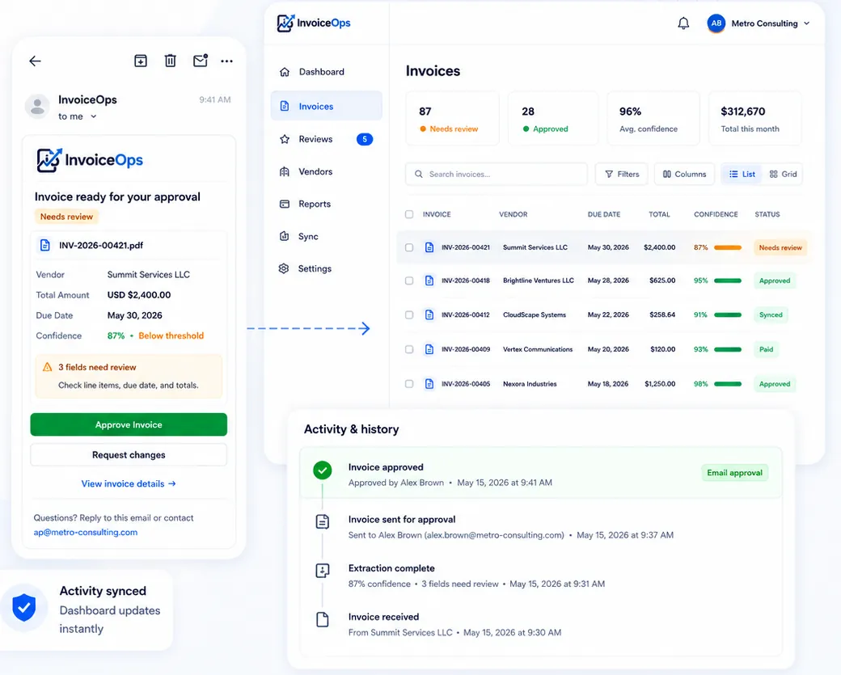
Task: Mark email unread with envelope icon
Action: click(x=200, y=61)
